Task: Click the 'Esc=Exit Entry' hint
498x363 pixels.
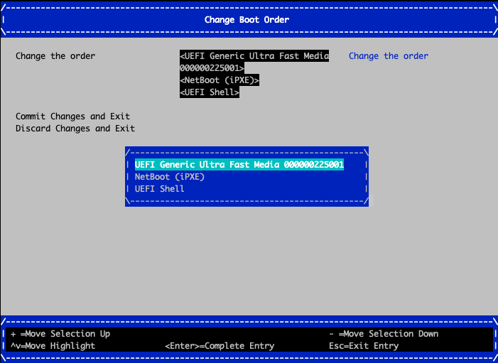Action: [364, 346]
